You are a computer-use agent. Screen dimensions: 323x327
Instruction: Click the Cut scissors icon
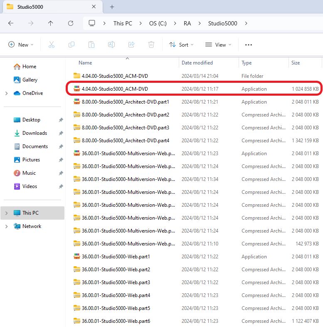point(52,45)
